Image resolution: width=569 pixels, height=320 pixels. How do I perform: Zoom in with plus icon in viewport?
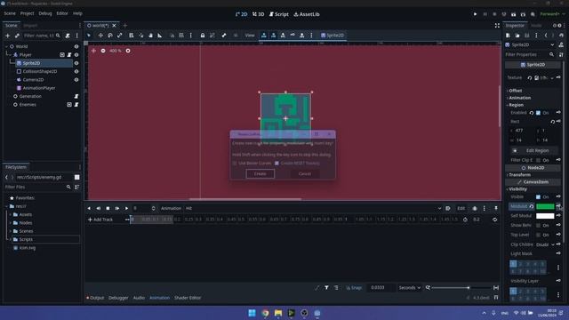point(128,51)
